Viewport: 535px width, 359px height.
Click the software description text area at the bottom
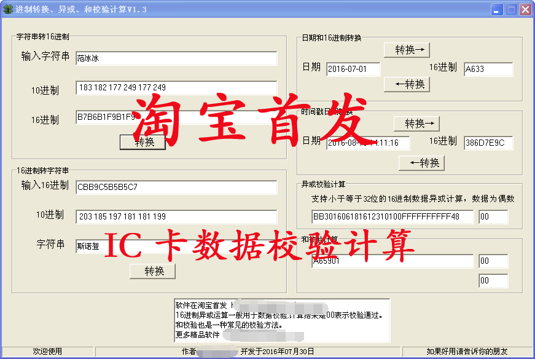[x=279, y=320]
